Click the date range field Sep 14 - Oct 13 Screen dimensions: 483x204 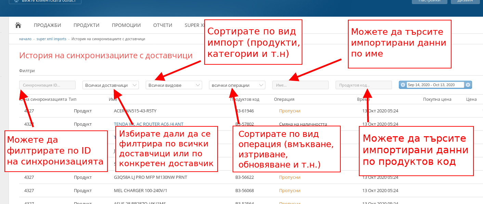435,85
